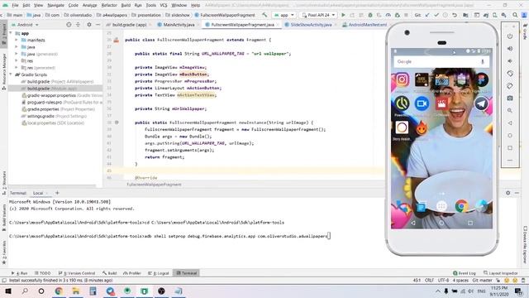Click the emulator volume down button
The width and height of the screenshot is (529, 298).
tap(510, 61)
